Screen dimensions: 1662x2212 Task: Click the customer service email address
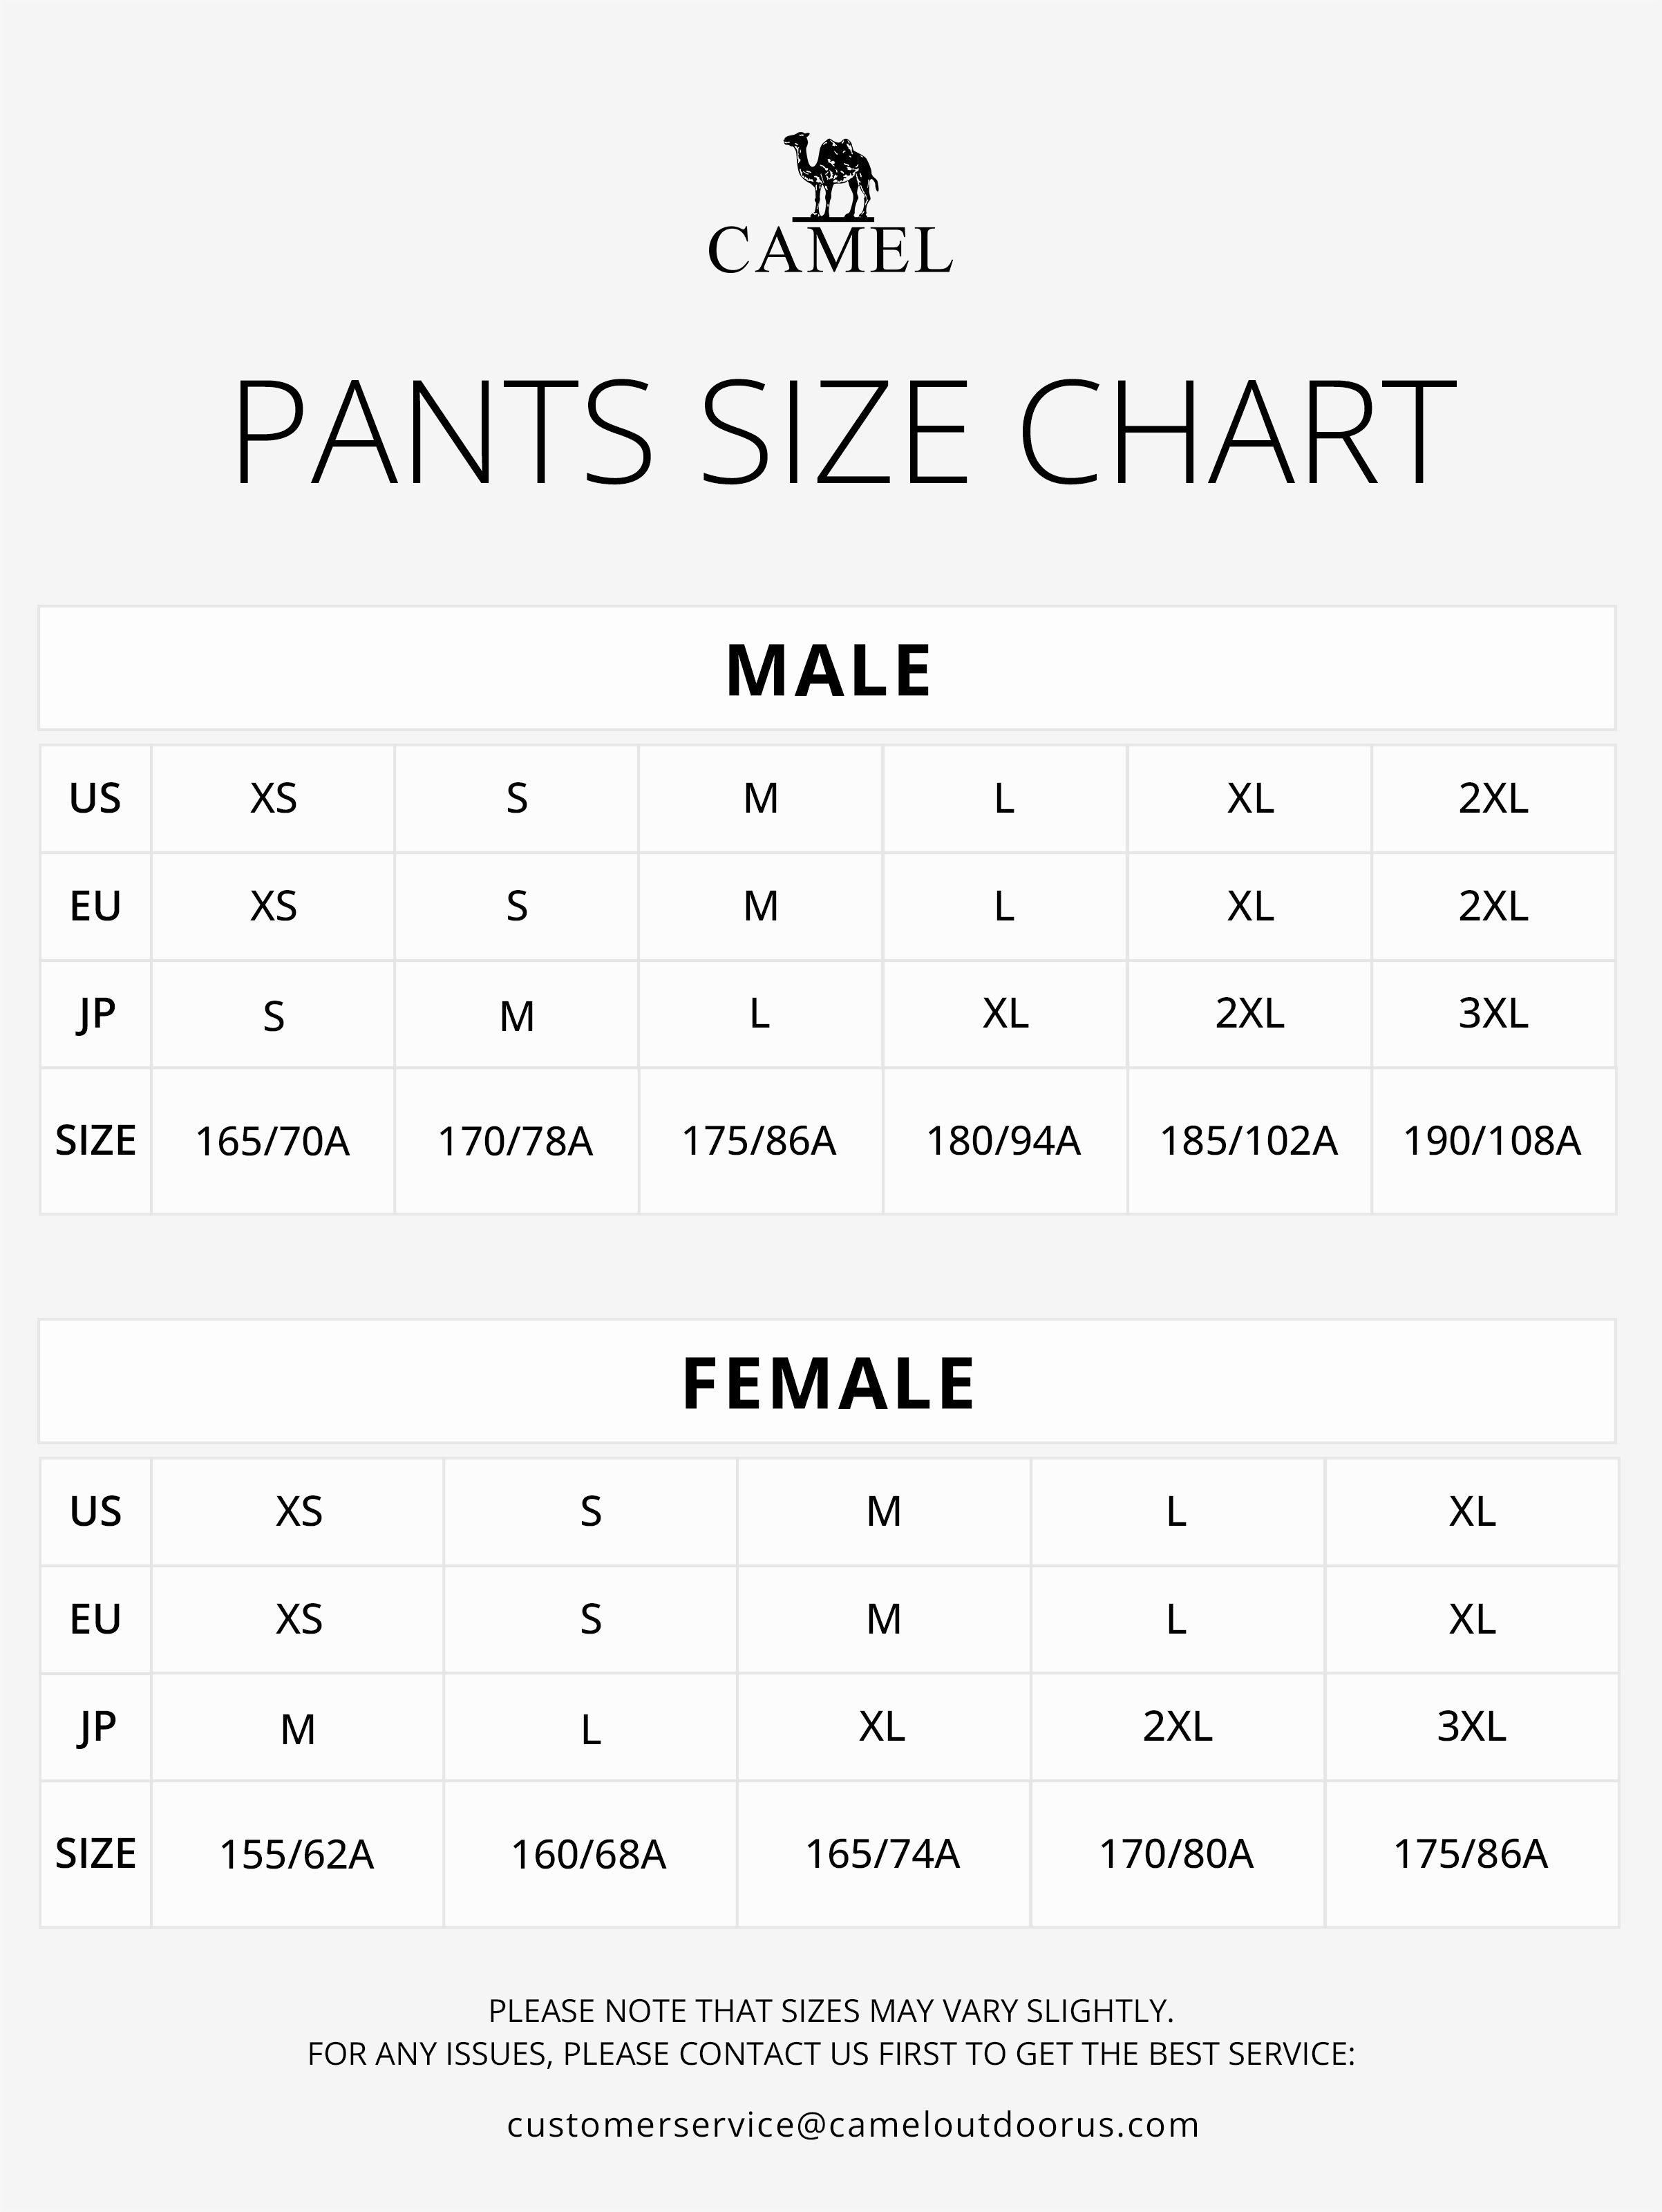tap(853, 2124)
